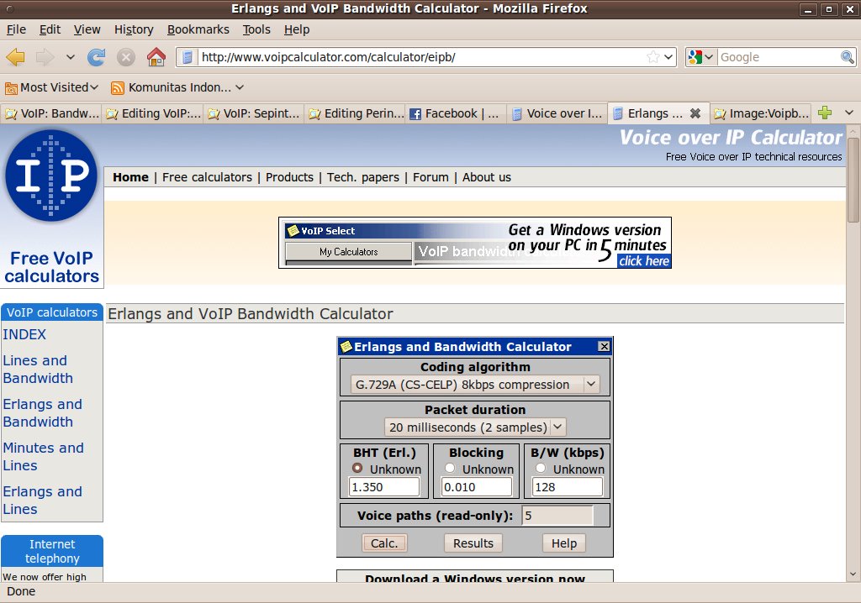Click the page identity icon in URL bar
Viewport: 861px width, 603px height.
[188, 57]
